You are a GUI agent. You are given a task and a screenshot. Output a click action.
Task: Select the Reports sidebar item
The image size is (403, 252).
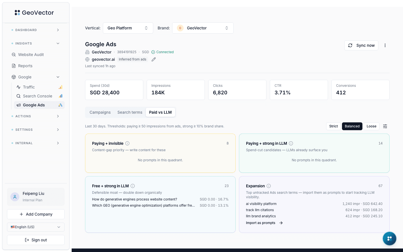pyautogui.click(x=25, y=66)
